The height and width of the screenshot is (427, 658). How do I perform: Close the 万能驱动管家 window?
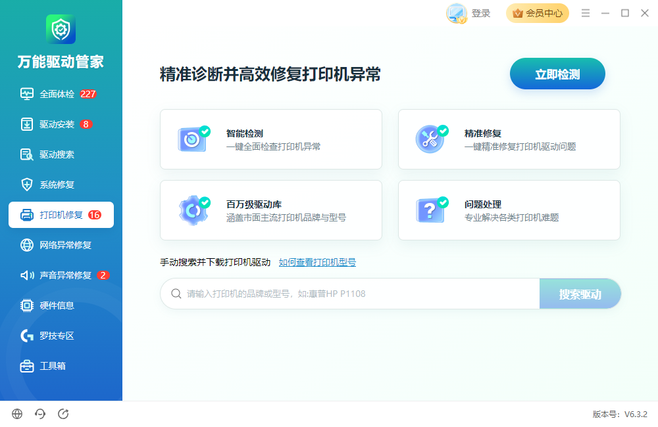click(645, 13)
